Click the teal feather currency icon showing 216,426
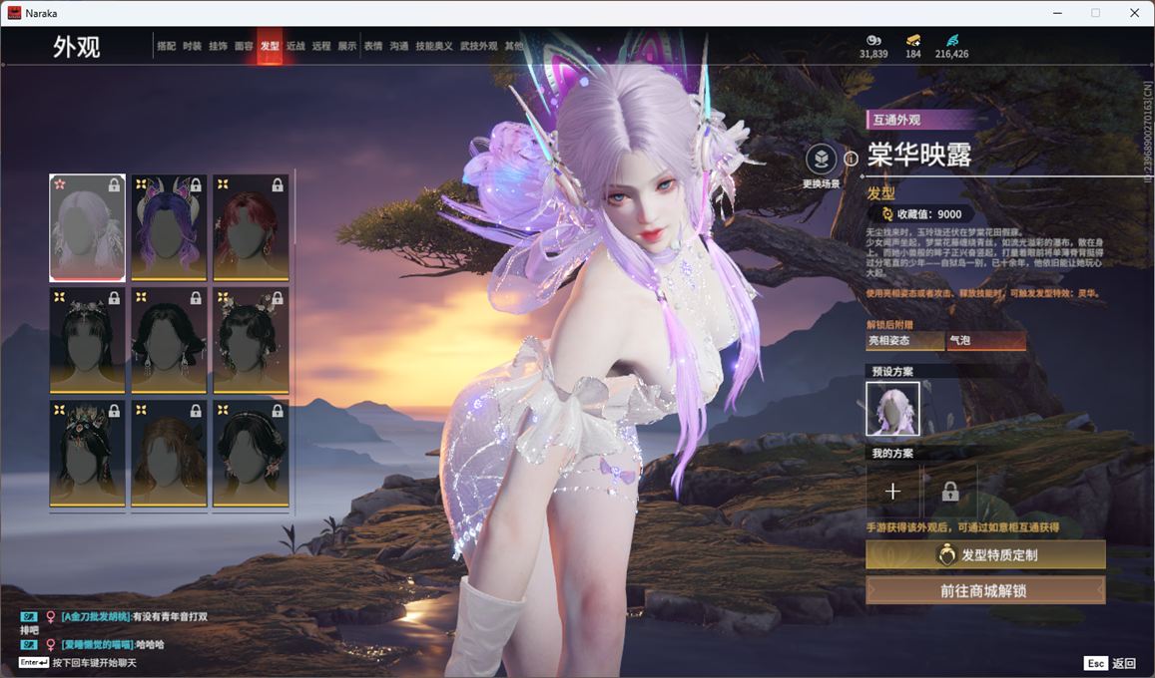 pos(951,40)
